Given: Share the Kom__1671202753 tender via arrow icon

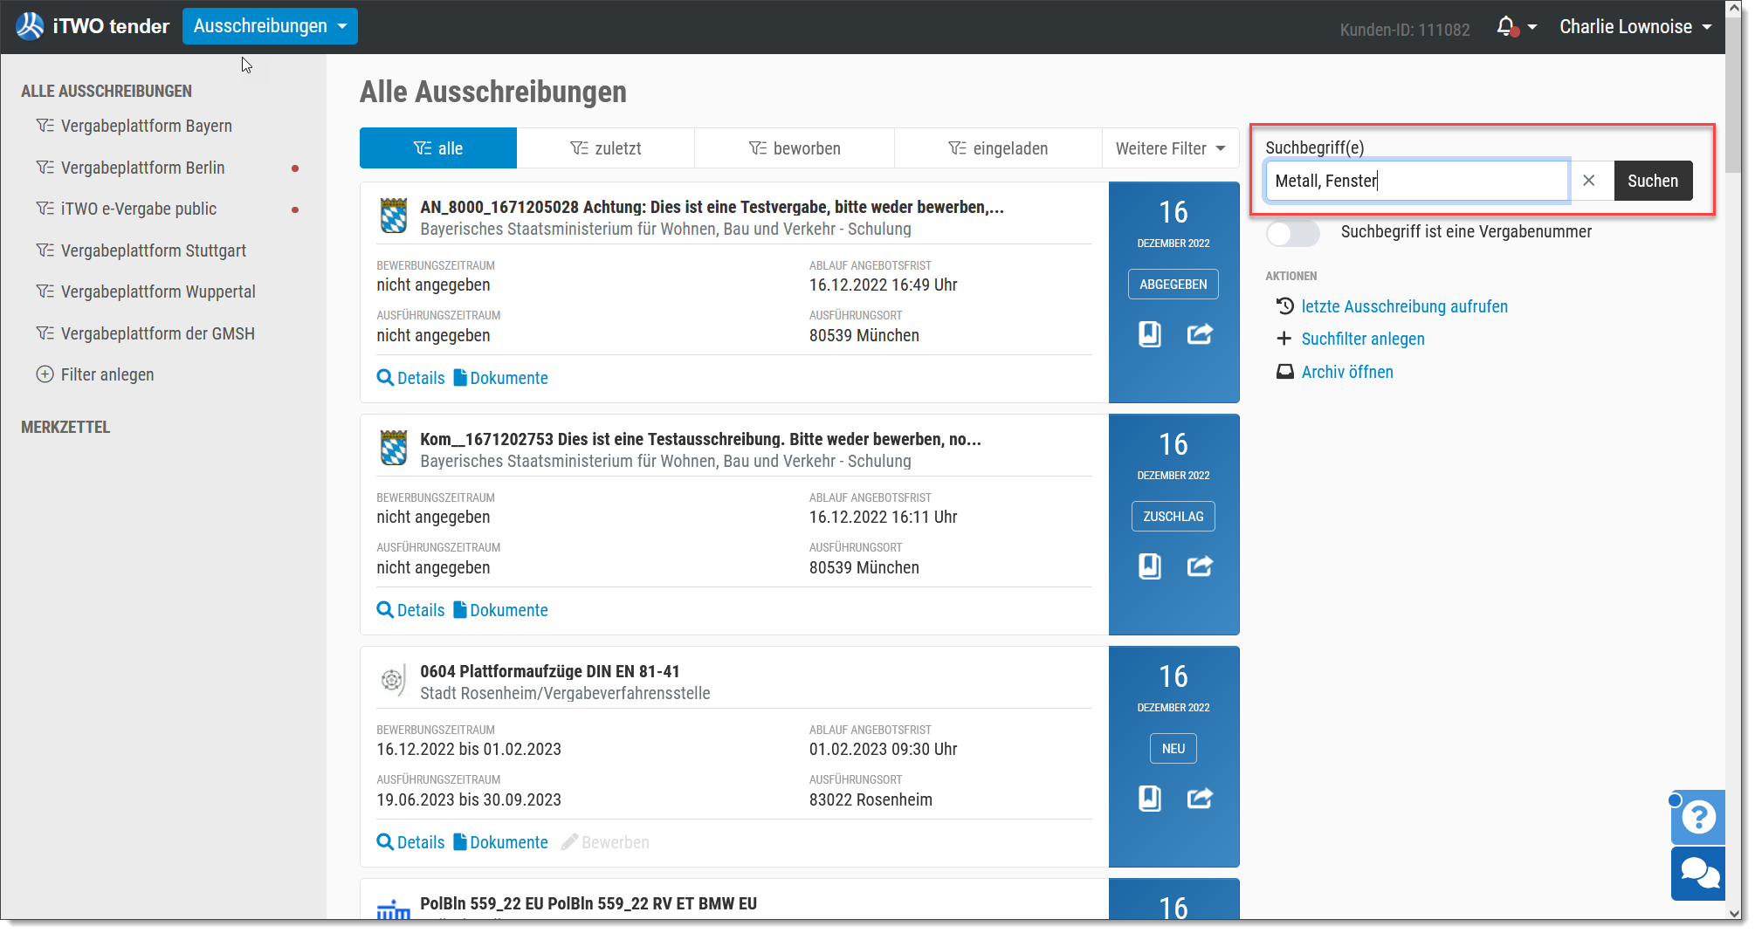Looking at the screenshot, I should coord(1200,566).
